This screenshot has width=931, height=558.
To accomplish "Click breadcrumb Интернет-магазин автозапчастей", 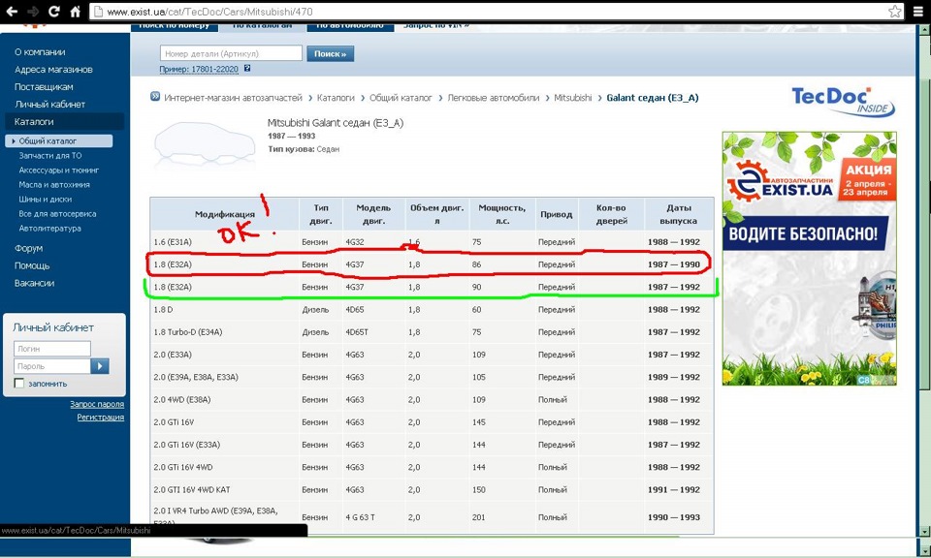I will [233, 97].
